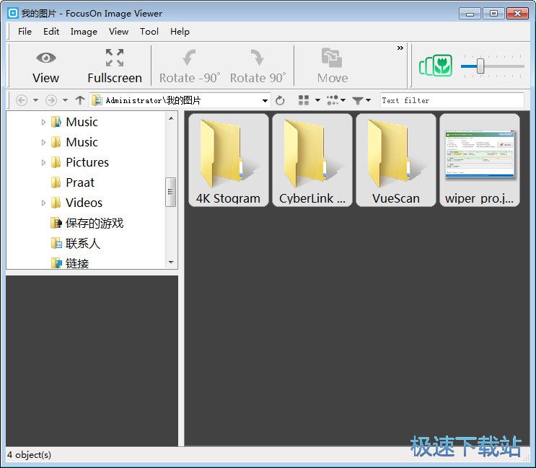Click the View eye icon in toolbar

(x=46, y=58)
